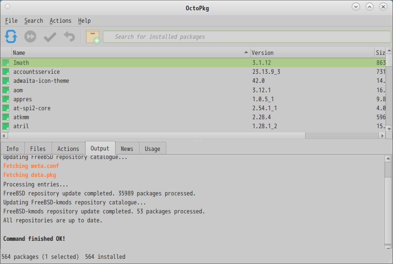The image size is (393, 264).
Task: Focus the Search for installed packages field
Action: coord(247,36)
